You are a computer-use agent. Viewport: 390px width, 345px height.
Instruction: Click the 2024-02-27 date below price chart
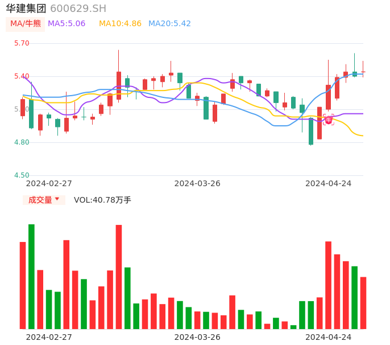point(49,183)
